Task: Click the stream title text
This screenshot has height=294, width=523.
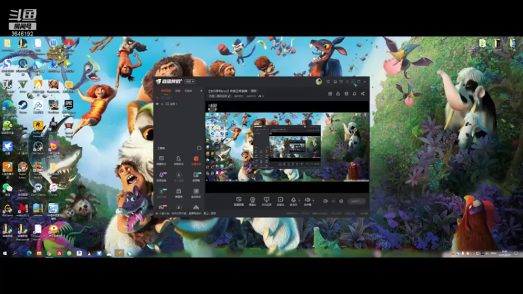Action: pyautogui.click(x=228, y=91)
